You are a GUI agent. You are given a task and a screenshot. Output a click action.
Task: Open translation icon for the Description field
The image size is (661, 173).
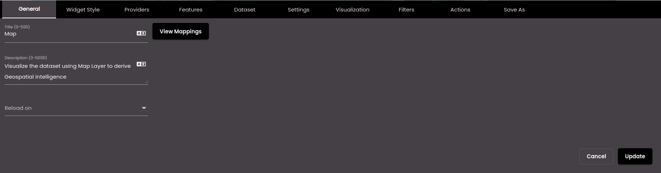click(141, 64)
